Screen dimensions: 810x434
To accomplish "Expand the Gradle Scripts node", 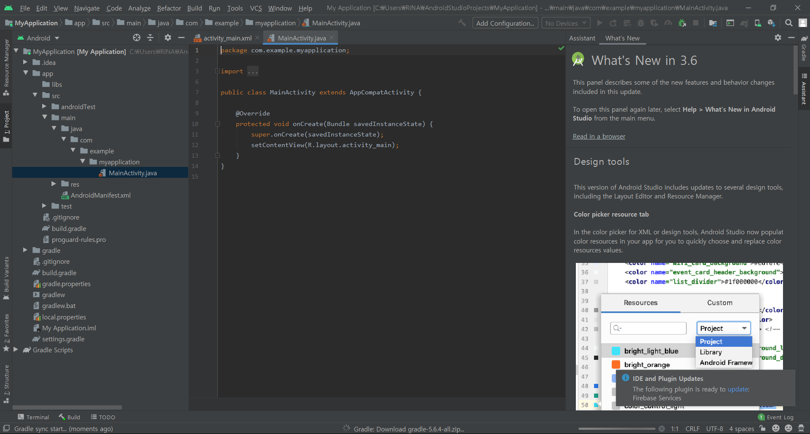I will 16,350.
